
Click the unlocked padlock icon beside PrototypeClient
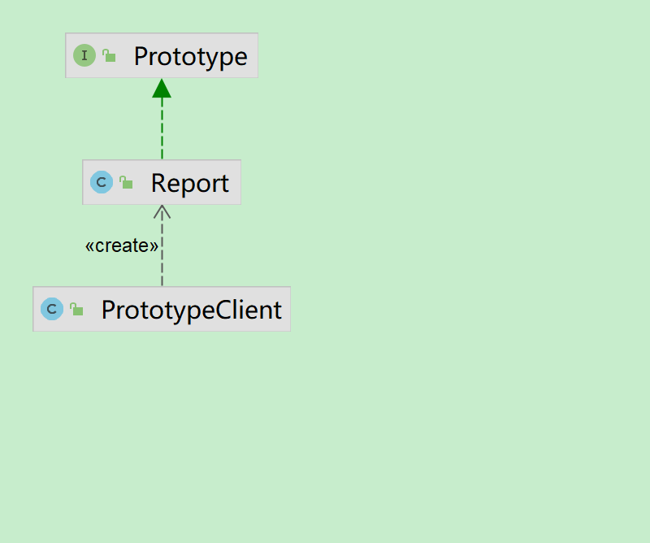(76, 309)
